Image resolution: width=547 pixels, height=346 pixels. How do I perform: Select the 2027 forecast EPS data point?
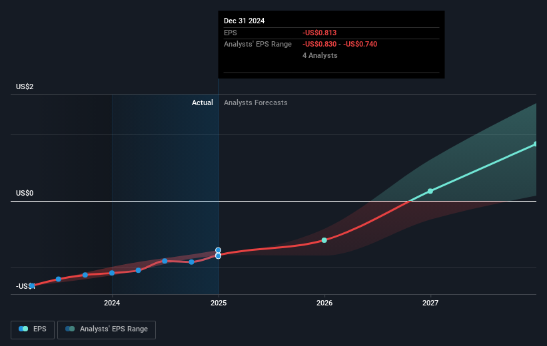[430, 191]
